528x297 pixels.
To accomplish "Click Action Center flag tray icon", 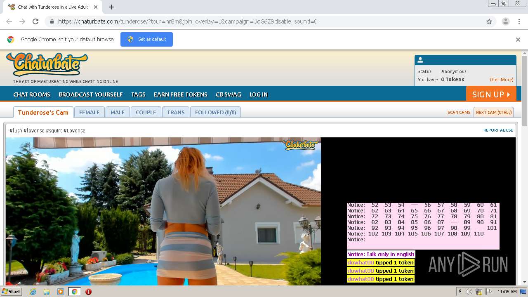I will (489, 292).
